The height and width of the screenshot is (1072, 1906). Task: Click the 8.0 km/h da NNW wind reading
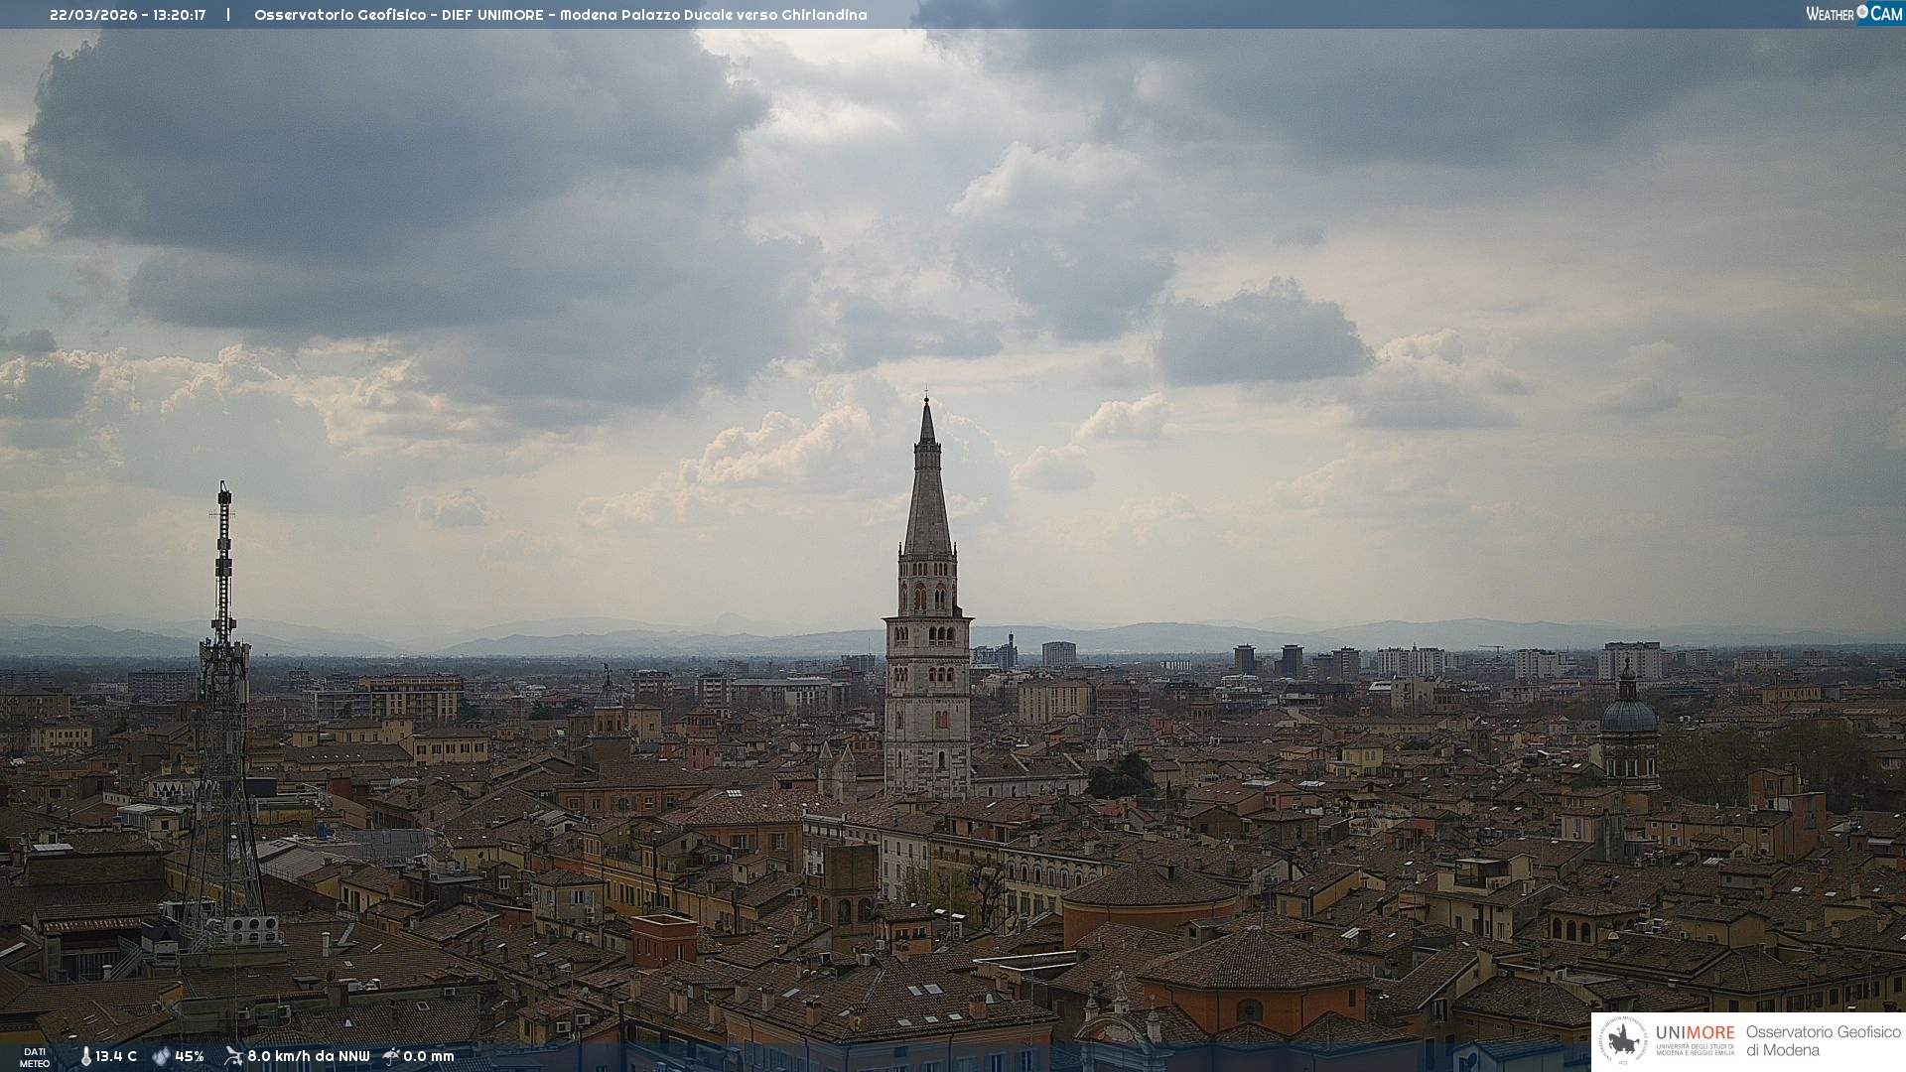(308, 1056)
